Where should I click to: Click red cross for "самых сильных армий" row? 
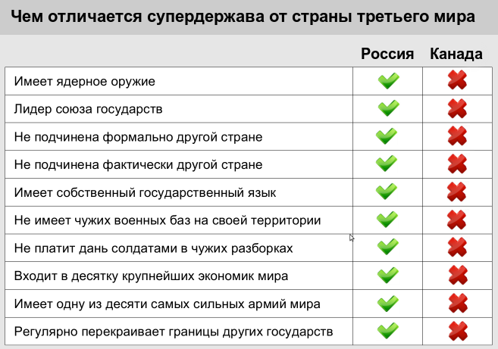[x=457, y=304]
